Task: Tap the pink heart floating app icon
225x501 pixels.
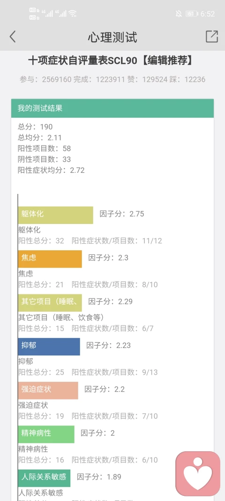Action: click(x=198, y=473)
